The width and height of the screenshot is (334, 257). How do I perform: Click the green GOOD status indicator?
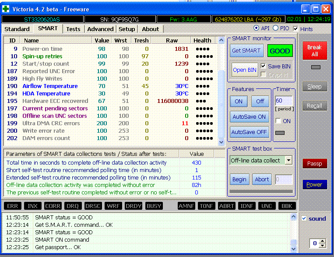[x=280, y=51]
